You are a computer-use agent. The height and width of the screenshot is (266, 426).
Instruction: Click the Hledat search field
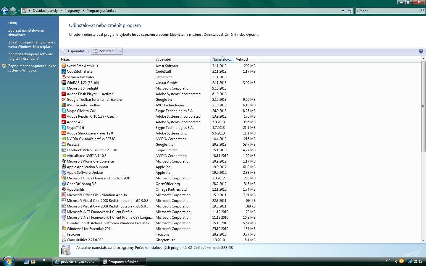388,11
